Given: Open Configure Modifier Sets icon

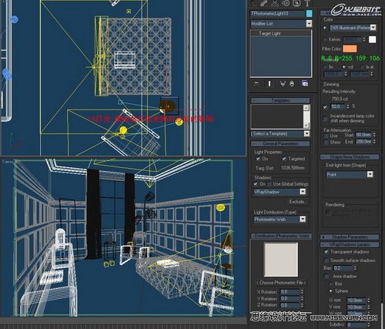Looking at the screenshot, I should [305, 83].
